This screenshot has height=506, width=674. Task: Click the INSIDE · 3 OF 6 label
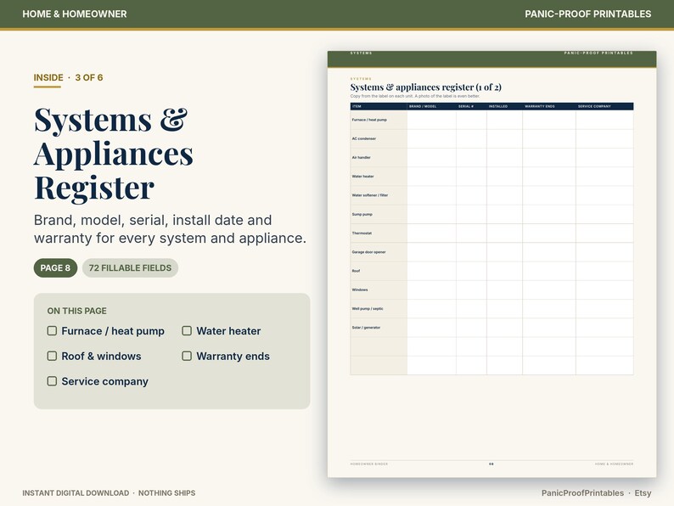point(69,78)
